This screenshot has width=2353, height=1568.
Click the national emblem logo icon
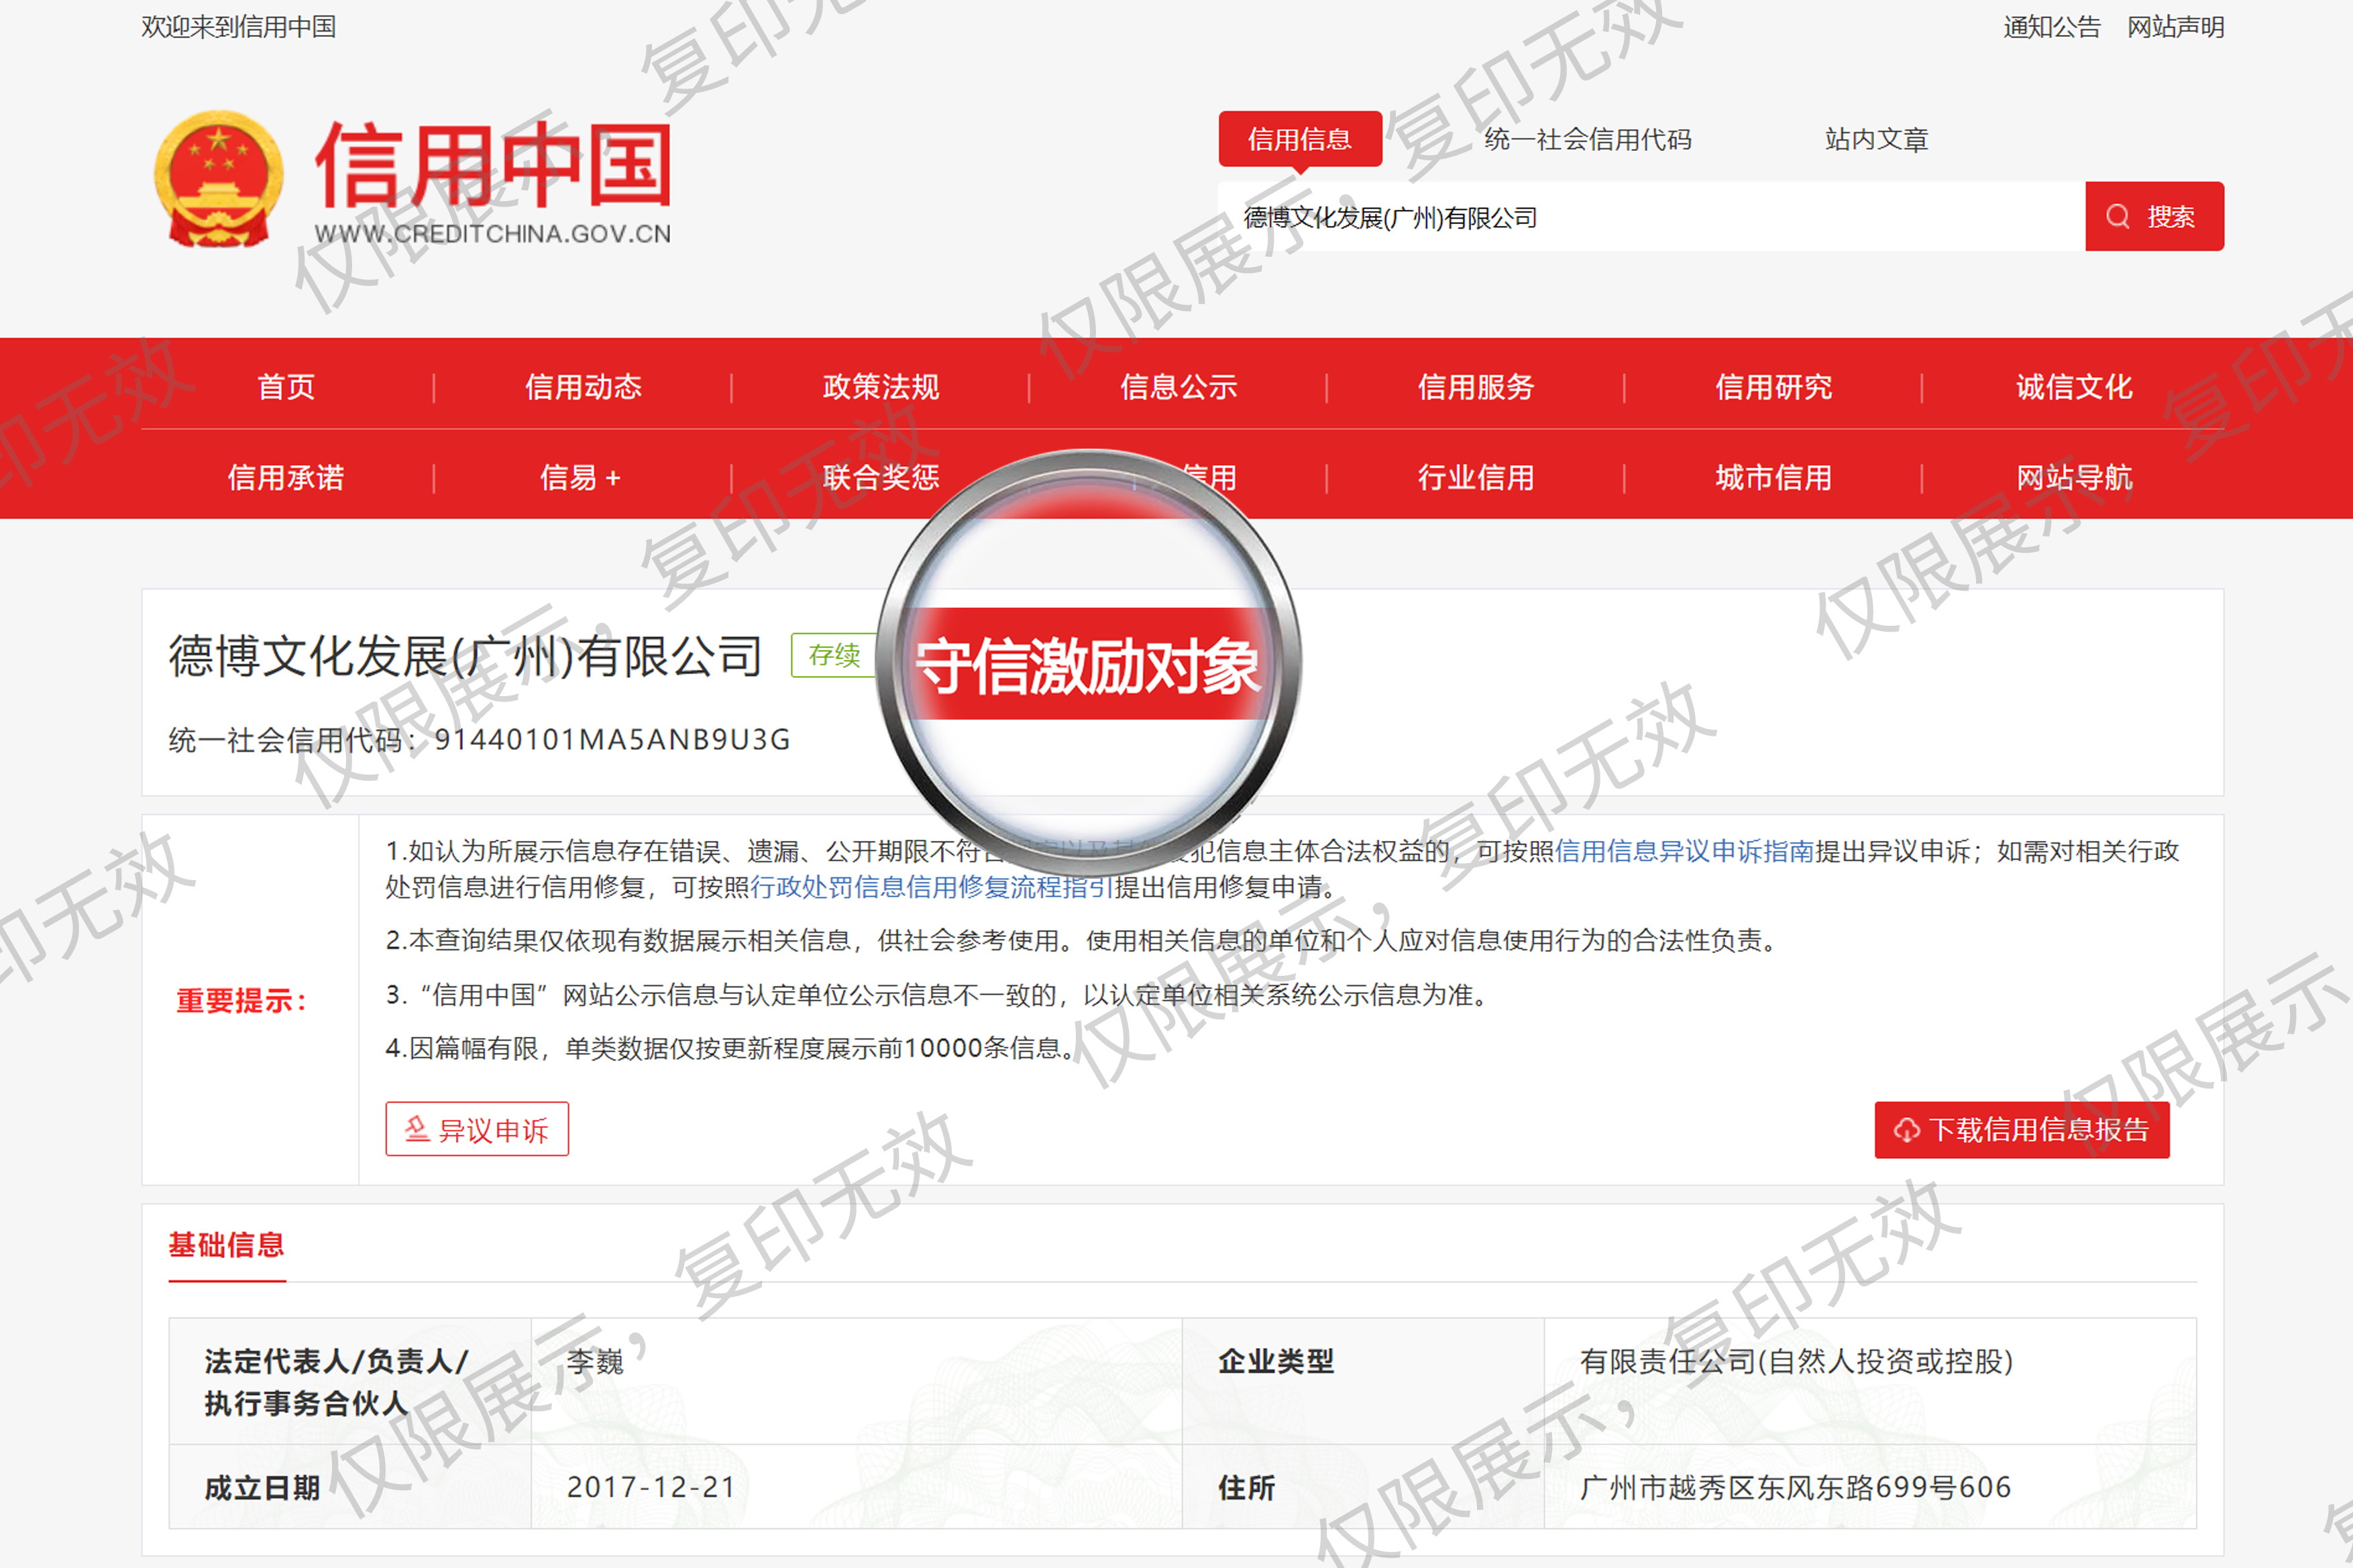click(218, 178)
